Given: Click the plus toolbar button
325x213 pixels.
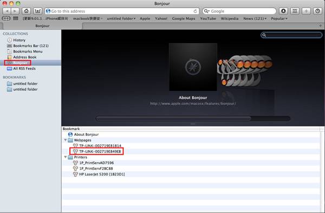Looking at the screenshot, I should (x=306, y=11).
